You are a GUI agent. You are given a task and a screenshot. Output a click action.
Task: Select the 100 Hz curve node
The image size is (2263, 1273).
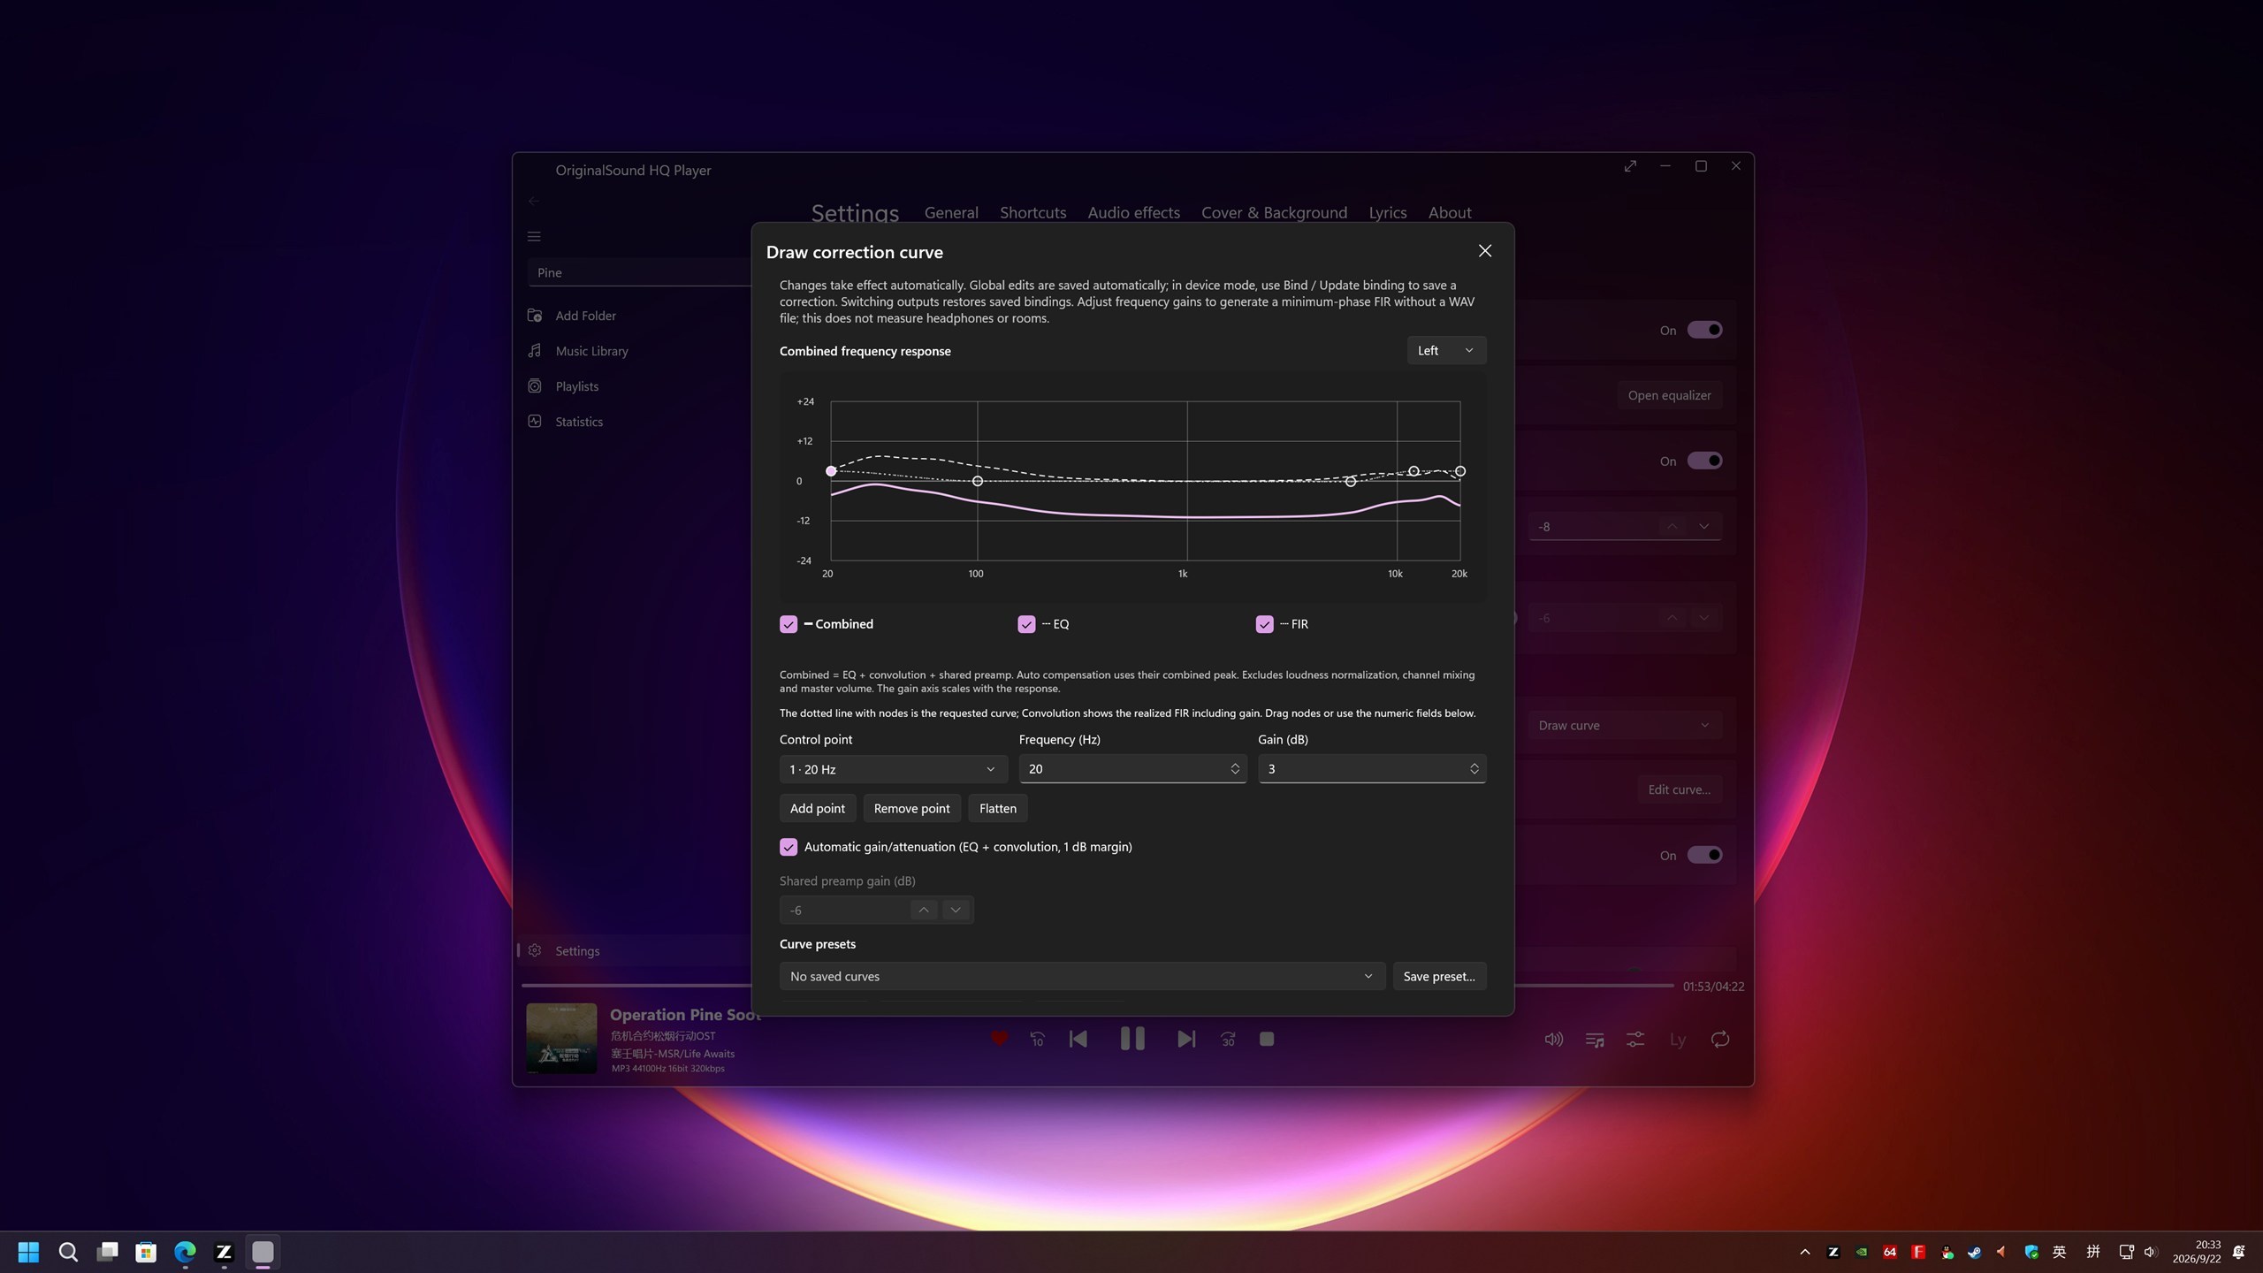coord(977,481)
